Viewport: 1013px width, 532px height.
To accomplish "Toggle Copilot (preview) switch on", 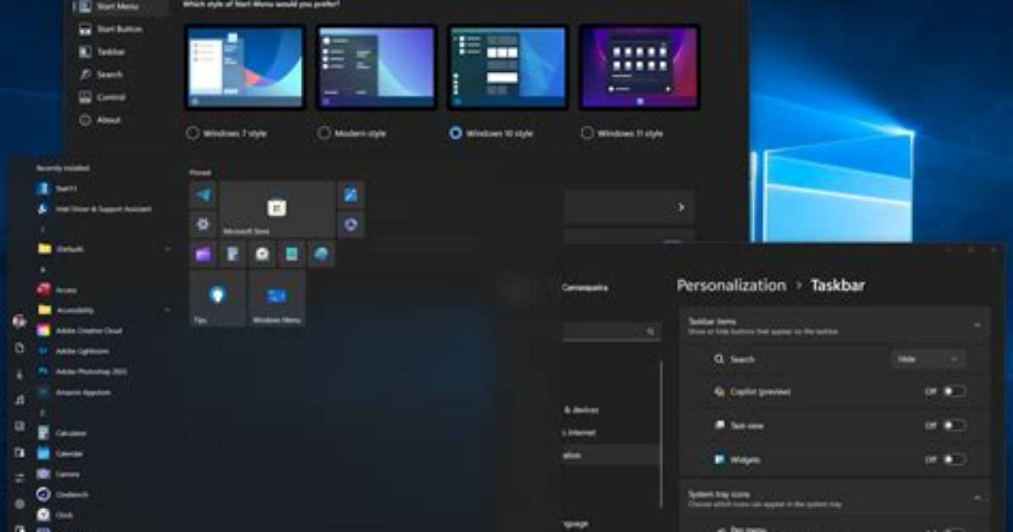I will (955, 391).
